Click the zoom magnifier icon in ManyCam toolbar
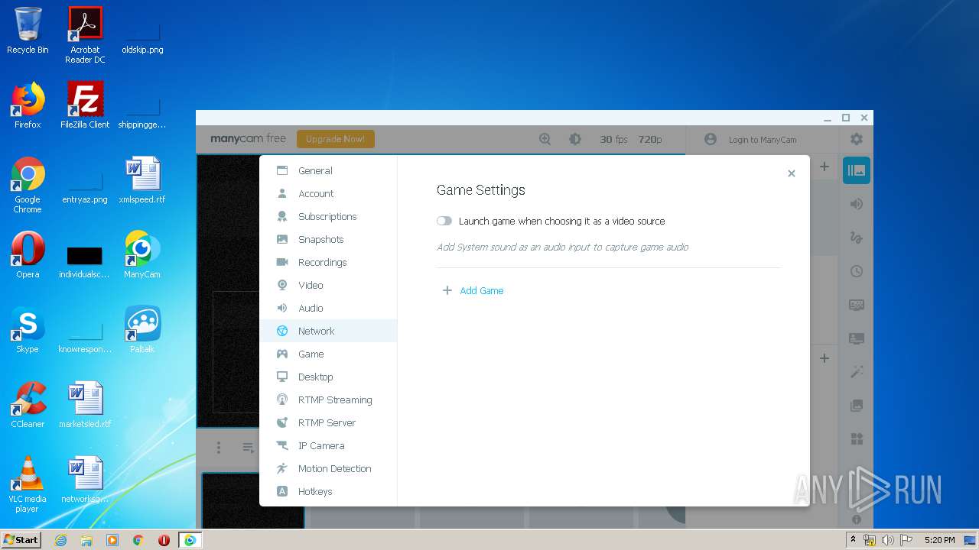979x550 pixels. click(545, 139)
